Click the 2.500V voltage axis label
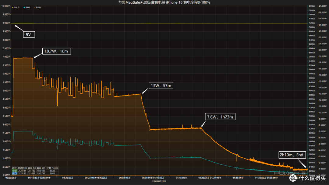The image size is (329, 185). point(6,133)
